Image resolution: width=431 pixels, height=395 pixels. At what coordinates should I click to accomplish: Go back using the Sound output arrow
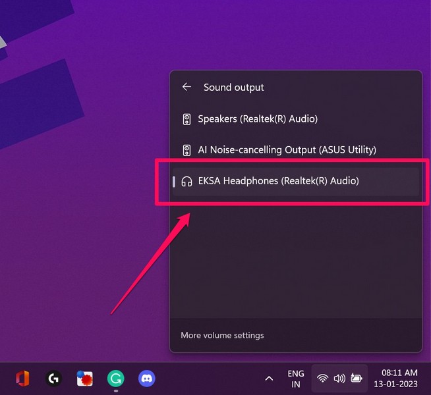tap(187, 87)
